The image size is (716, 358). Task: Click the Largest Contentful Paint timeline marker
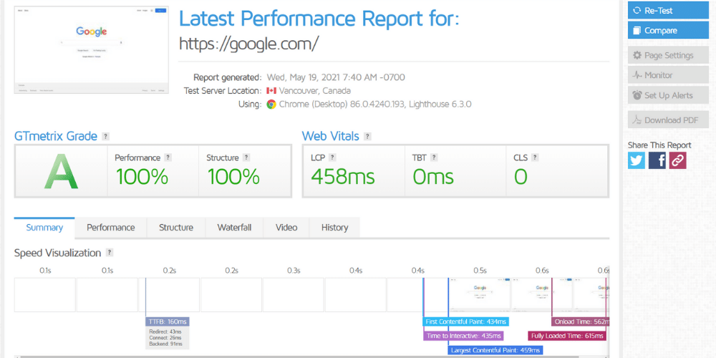495,350
